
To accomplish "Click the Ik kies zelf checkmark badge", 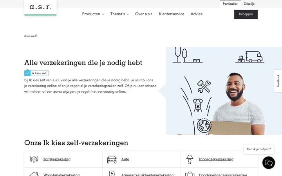I will pos(36,73).
